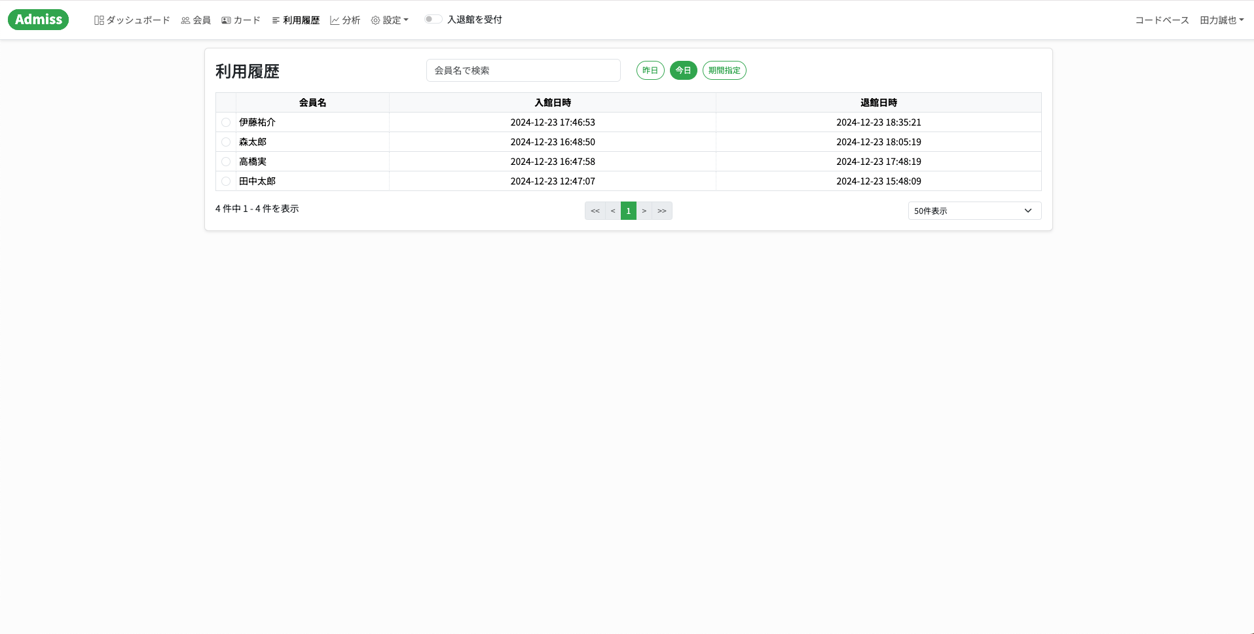Open the カード cards page

[241, 20]
